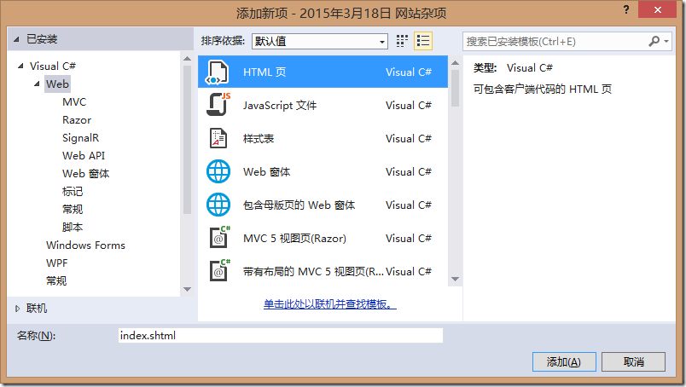
Task: Click the MVC 5 视图页(Razor) row text
Action: pos(295,239)
